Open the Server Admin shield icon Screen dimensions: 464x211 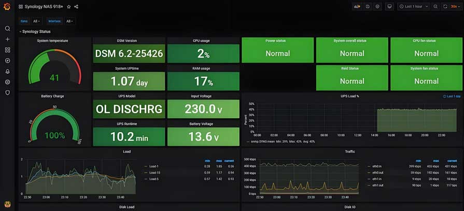pyautogui.click(x=7, y=93)
